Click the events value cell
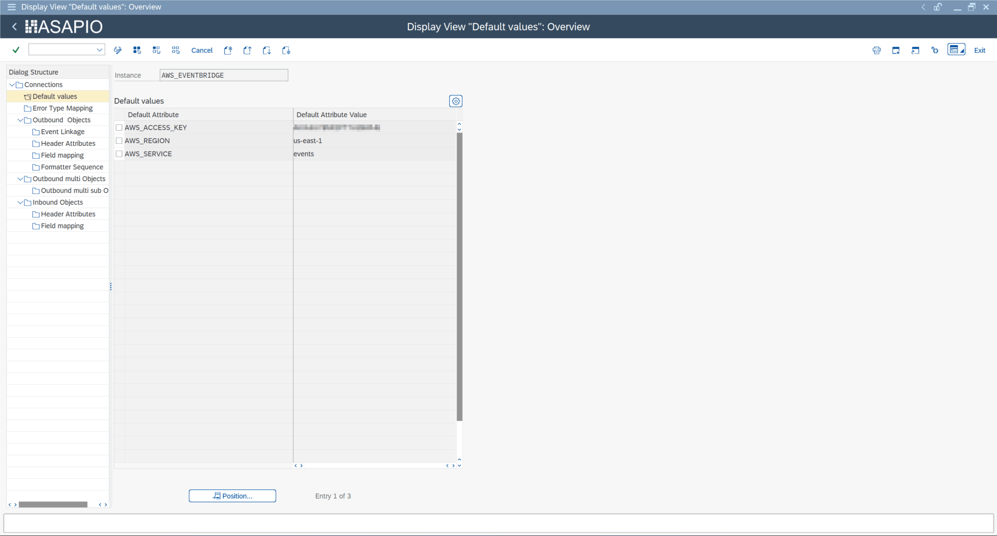997x536 pixels. pyautogui.click(x=374, y=154)
